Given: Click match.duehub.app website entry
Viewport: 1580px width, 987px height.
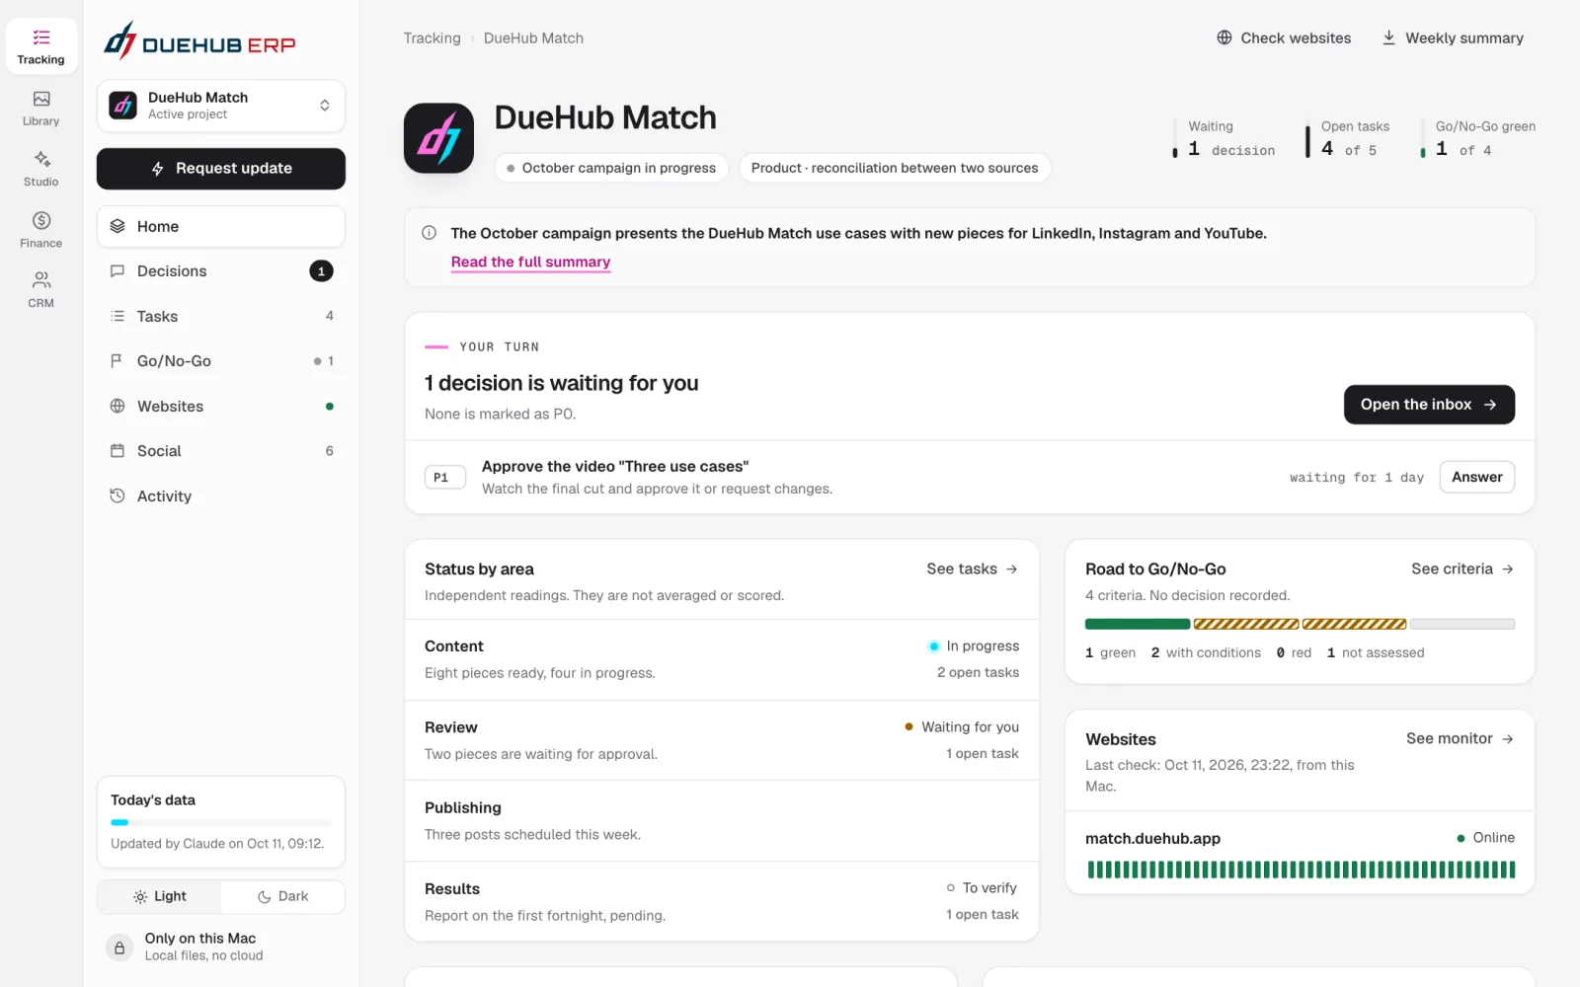Looking at the screenshot, I should point(1152,838).
